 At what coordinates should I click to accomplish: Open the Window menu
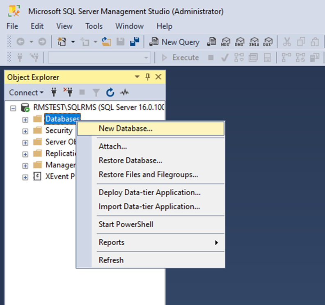pyautogui.click(x=129, y=26)
